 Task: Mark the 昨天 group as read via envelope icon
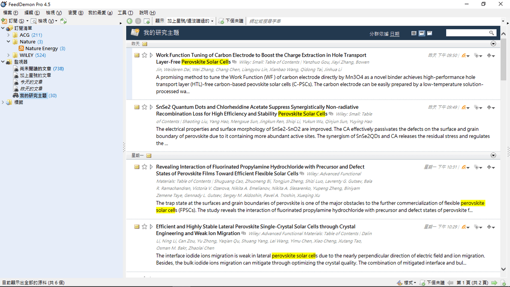click(145, 44)
